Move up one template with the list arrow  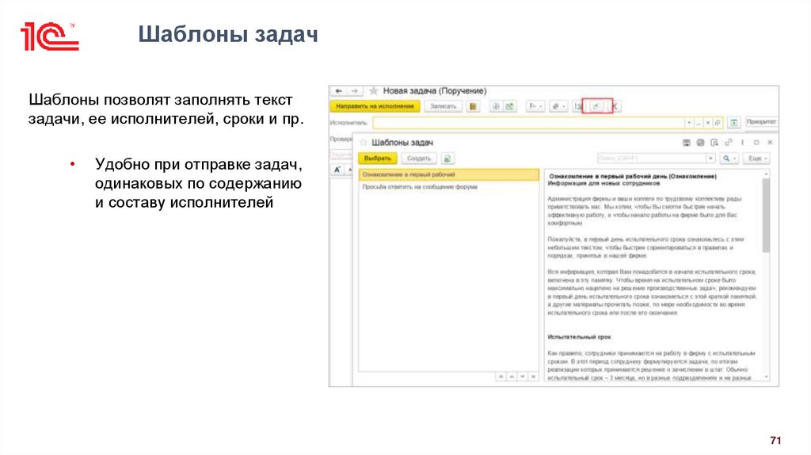512,377
